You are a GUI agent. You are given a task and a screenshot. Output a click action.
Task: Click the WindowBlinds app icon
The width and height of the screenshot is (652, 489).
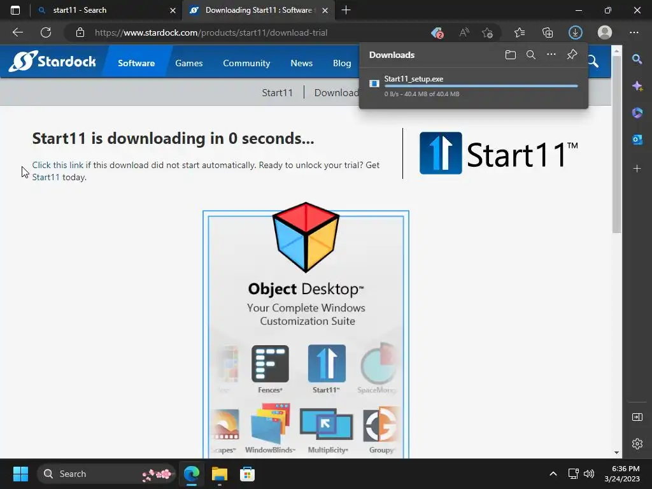270,423
